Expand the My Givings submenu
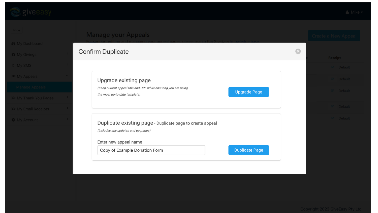The width and height of the screenshot is (378, 213). click(x=67, y=54)
